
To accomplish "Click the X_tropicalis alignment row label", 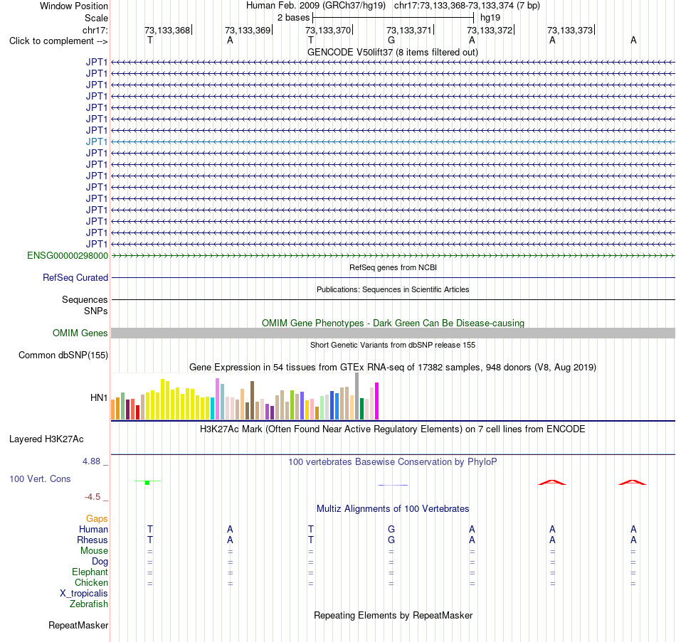I will (84, 594).
